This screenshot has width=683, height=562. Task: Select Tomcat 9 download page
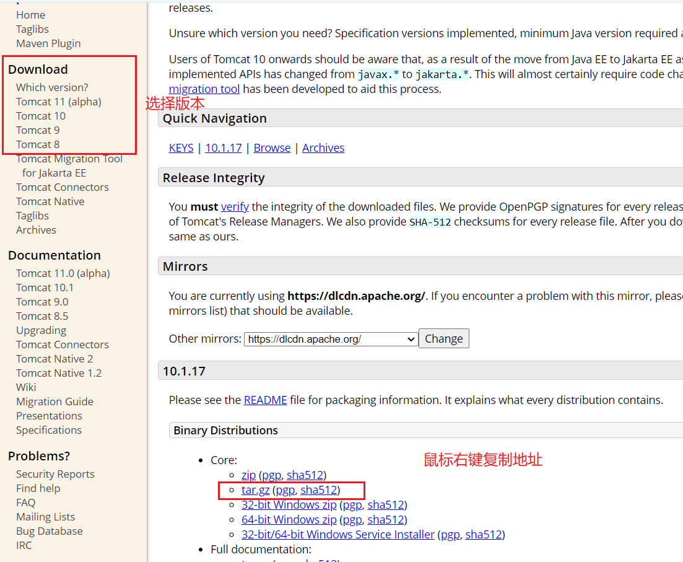38,130
